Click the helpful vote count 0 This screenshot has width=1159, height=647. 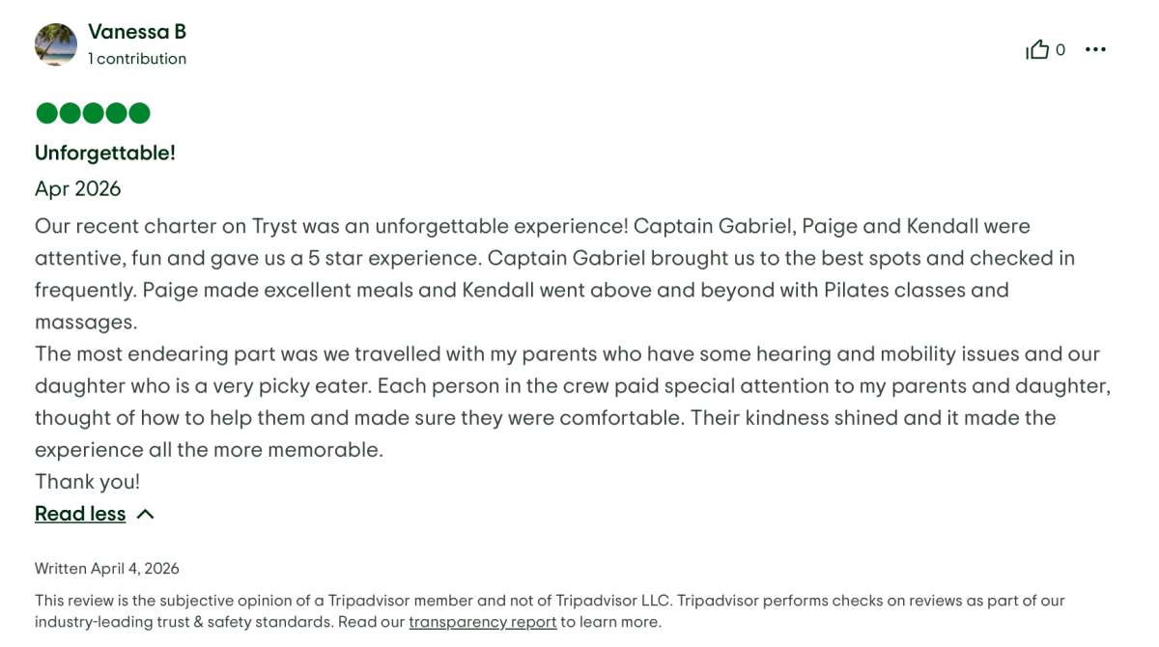coord(1060,50)
